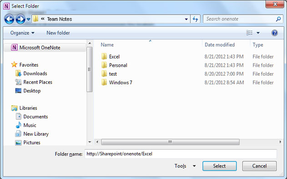Viewport: 287px width, 179px height.
Task: Expand the address bar history dropdown
Action: point(186,19)
